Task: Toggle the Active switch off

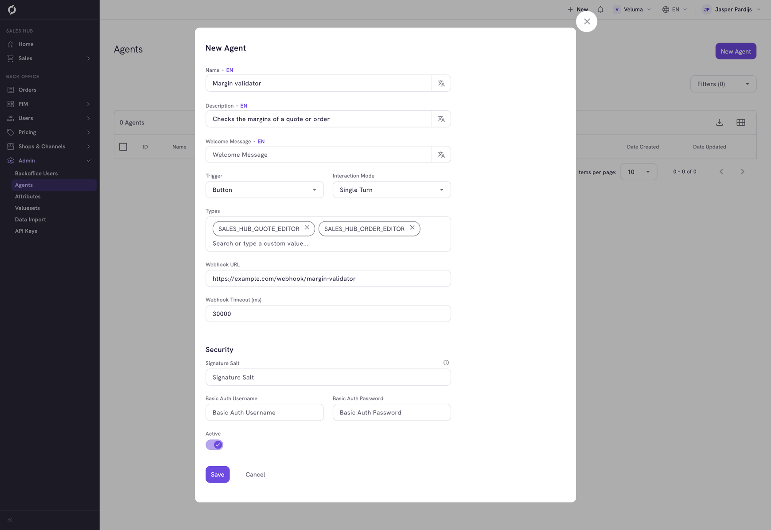Action: [x=214, y=445]
